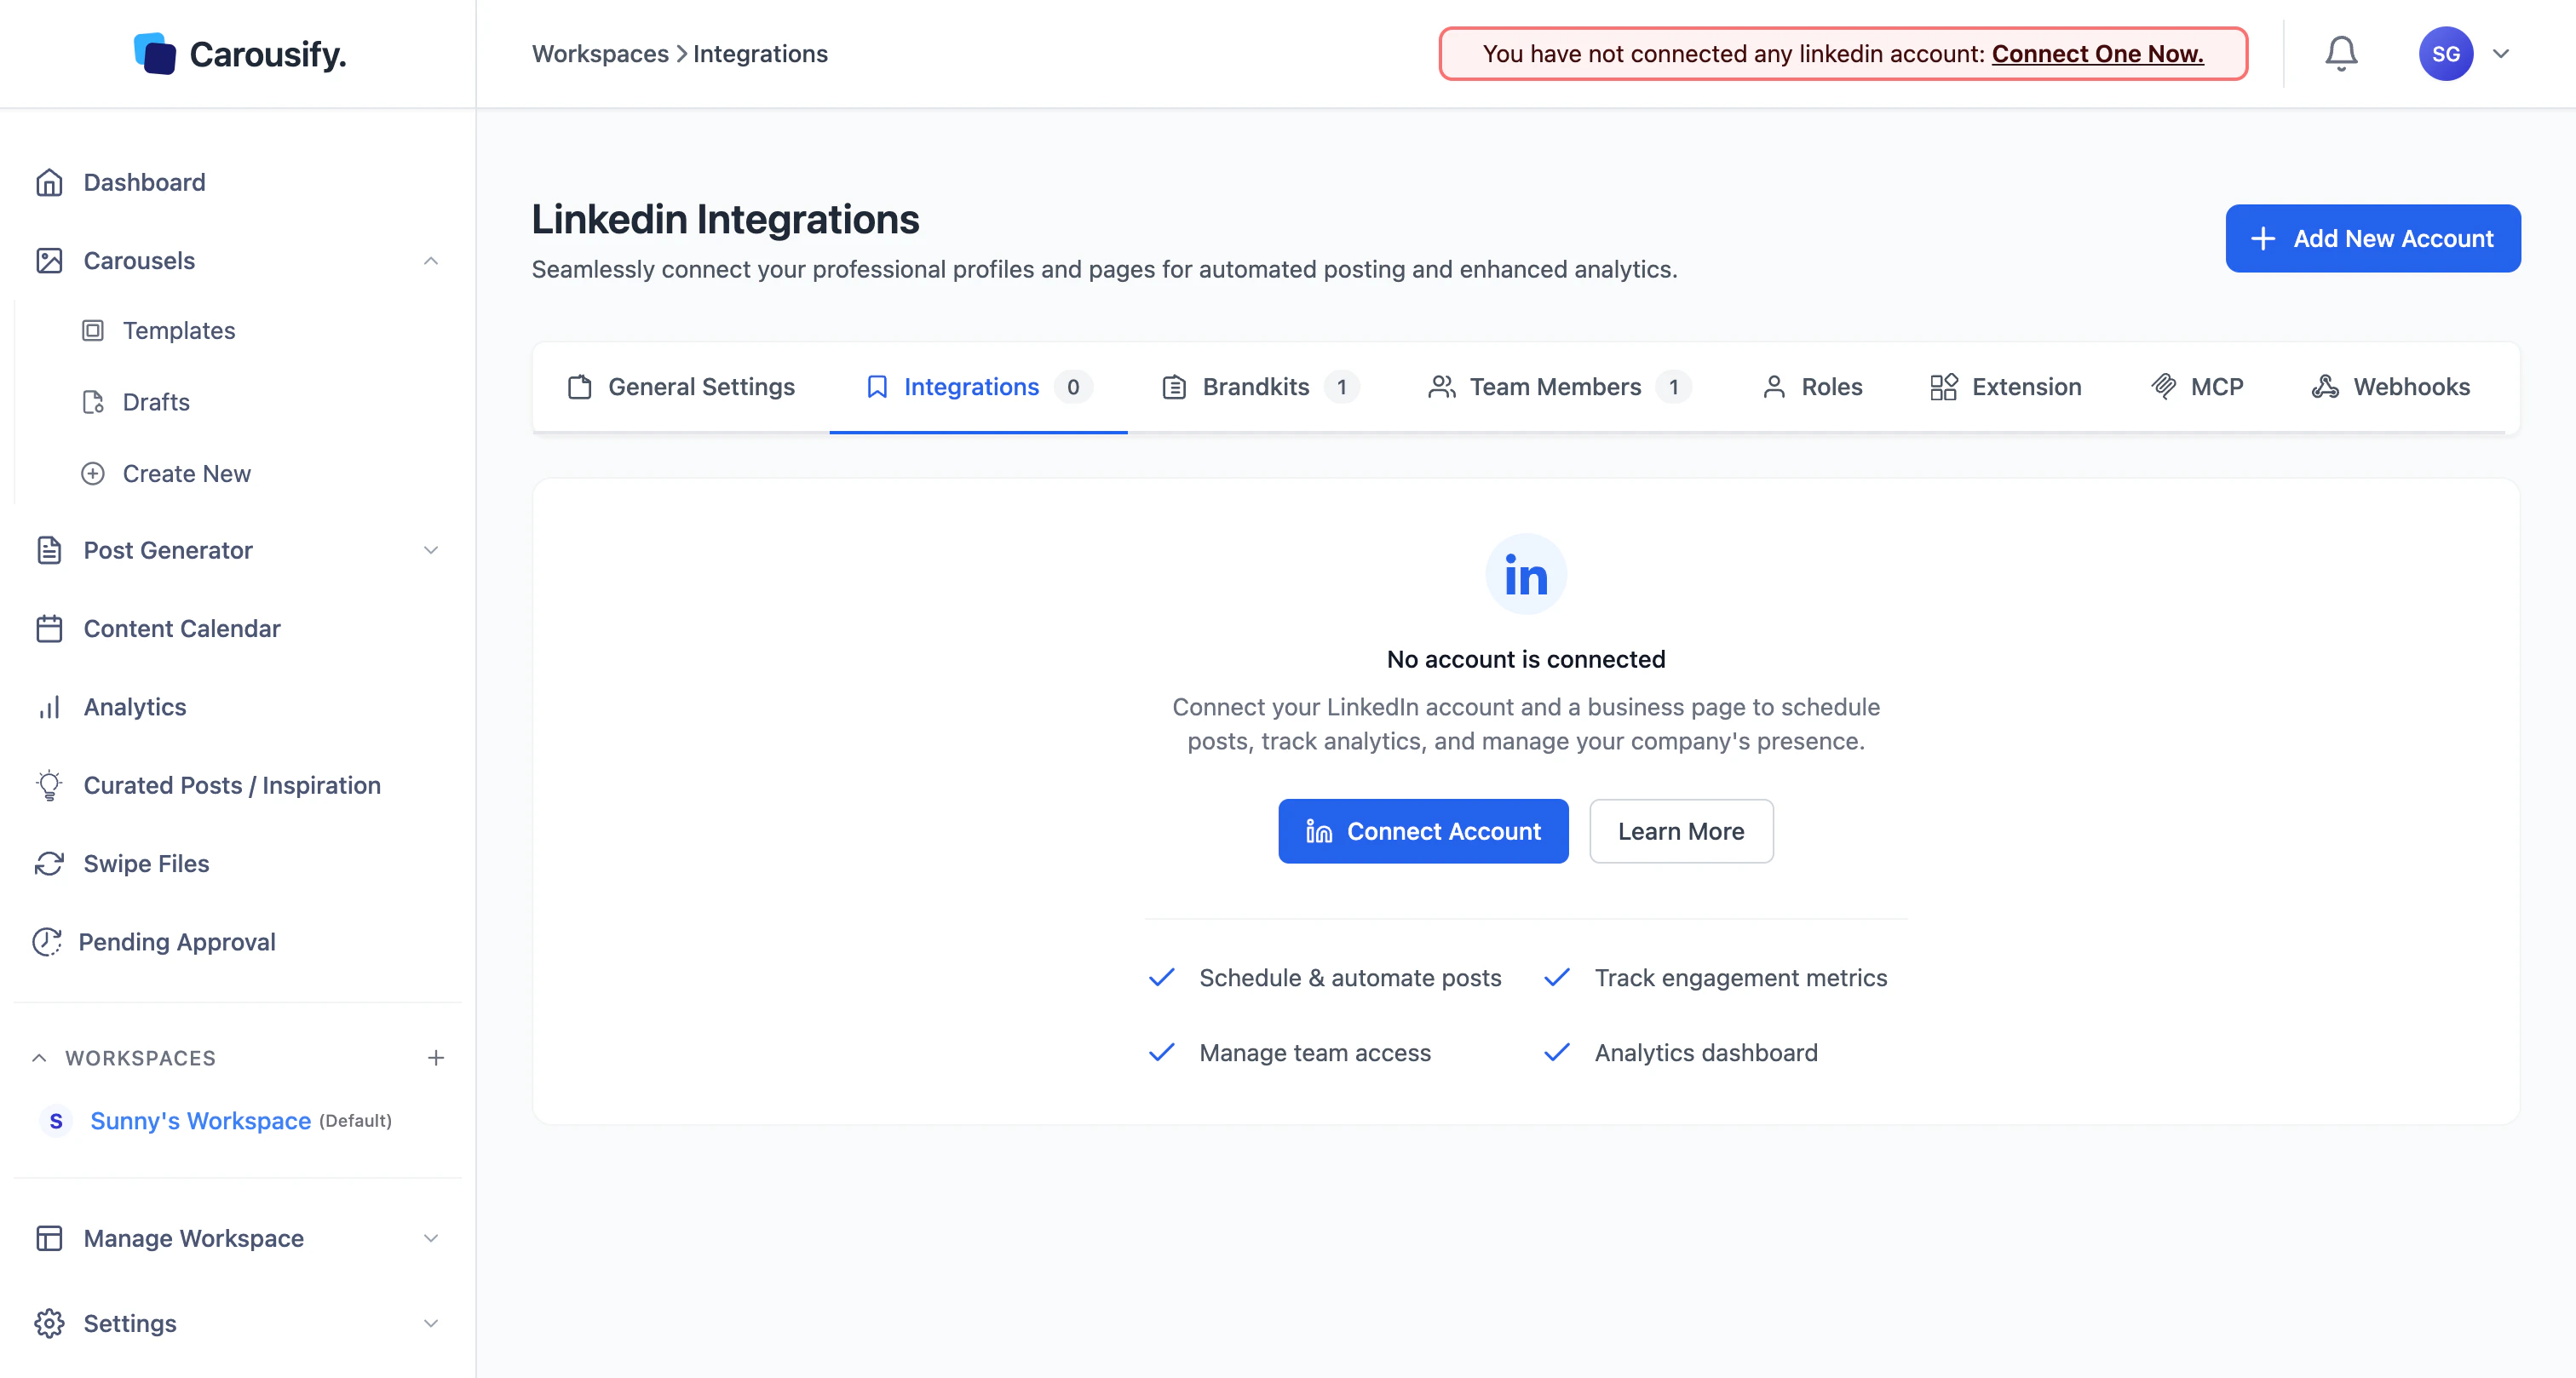2576x1378 pixels.
Task: Click the Dashboard home icon
Action: [49, 182]
